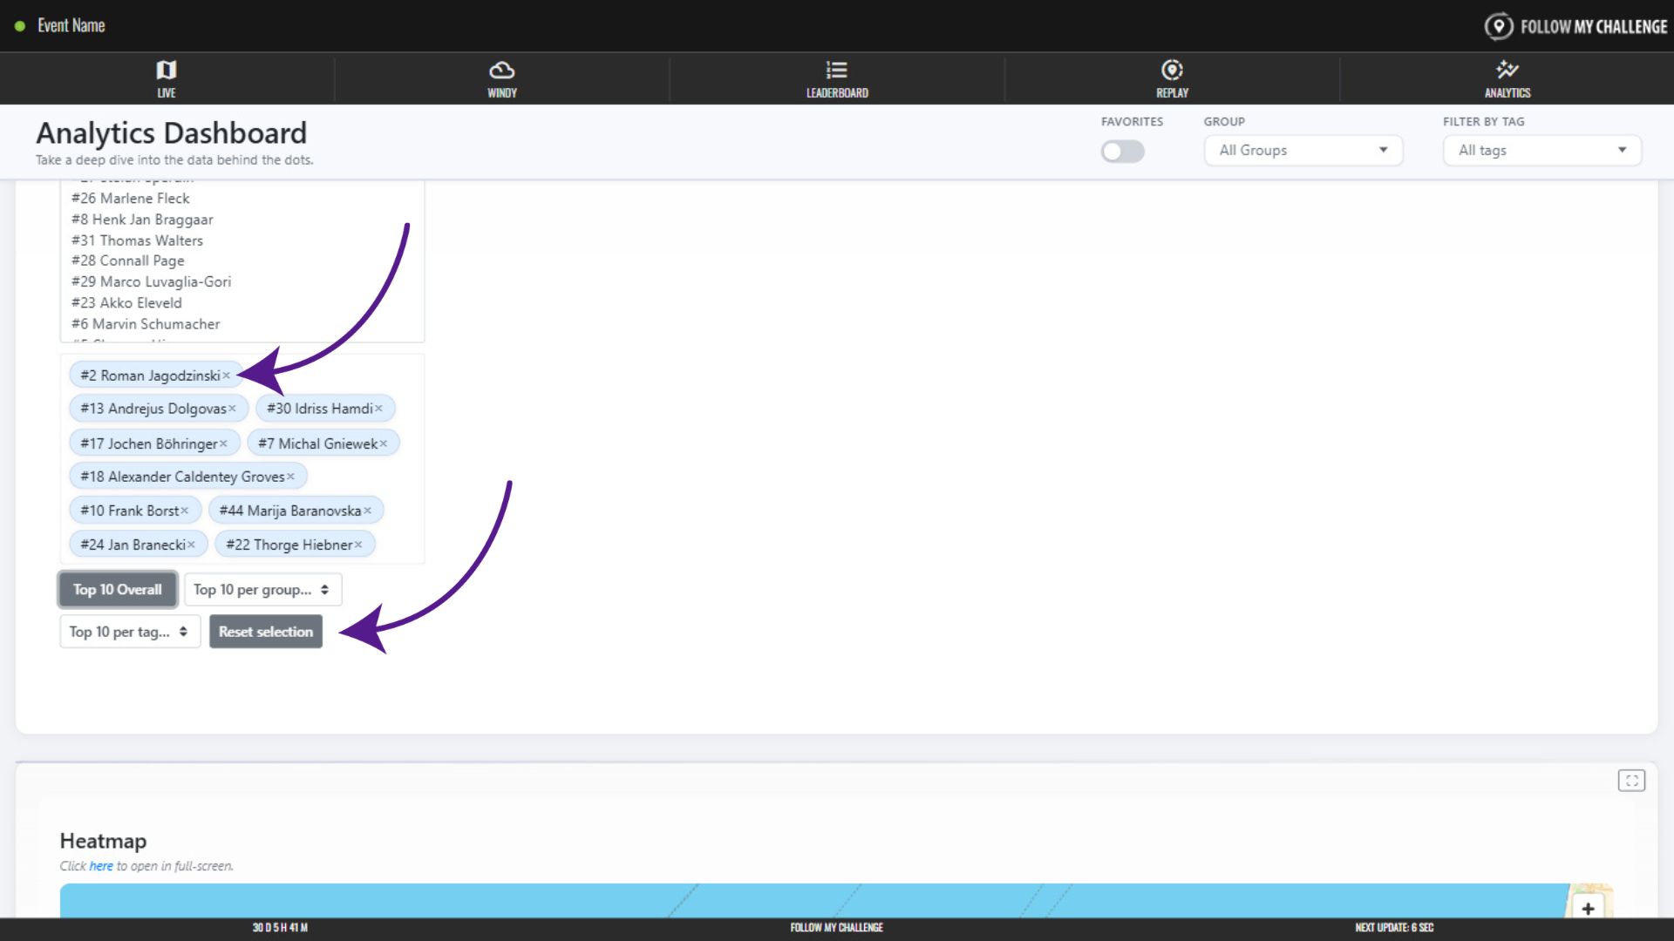Enable the Favorites toggle switch

coord(1122,152)
